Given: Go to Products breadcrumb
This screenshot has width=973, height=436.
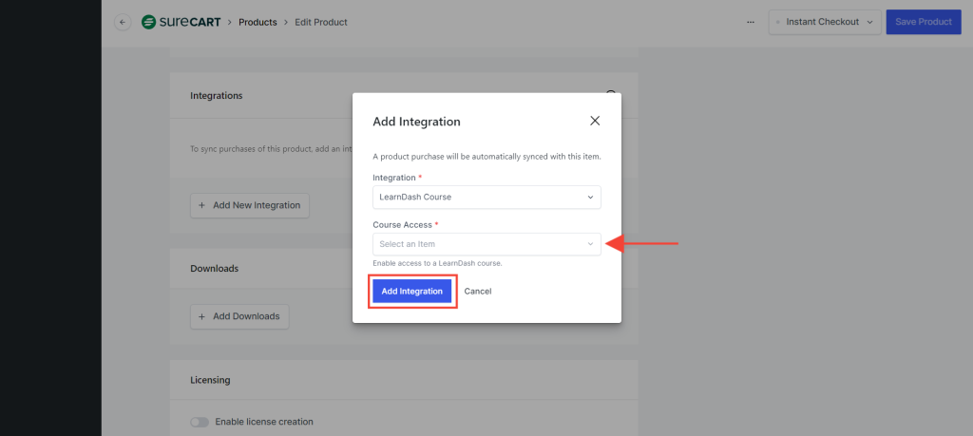Looking at the screenshot, I should tap(258, 23).
